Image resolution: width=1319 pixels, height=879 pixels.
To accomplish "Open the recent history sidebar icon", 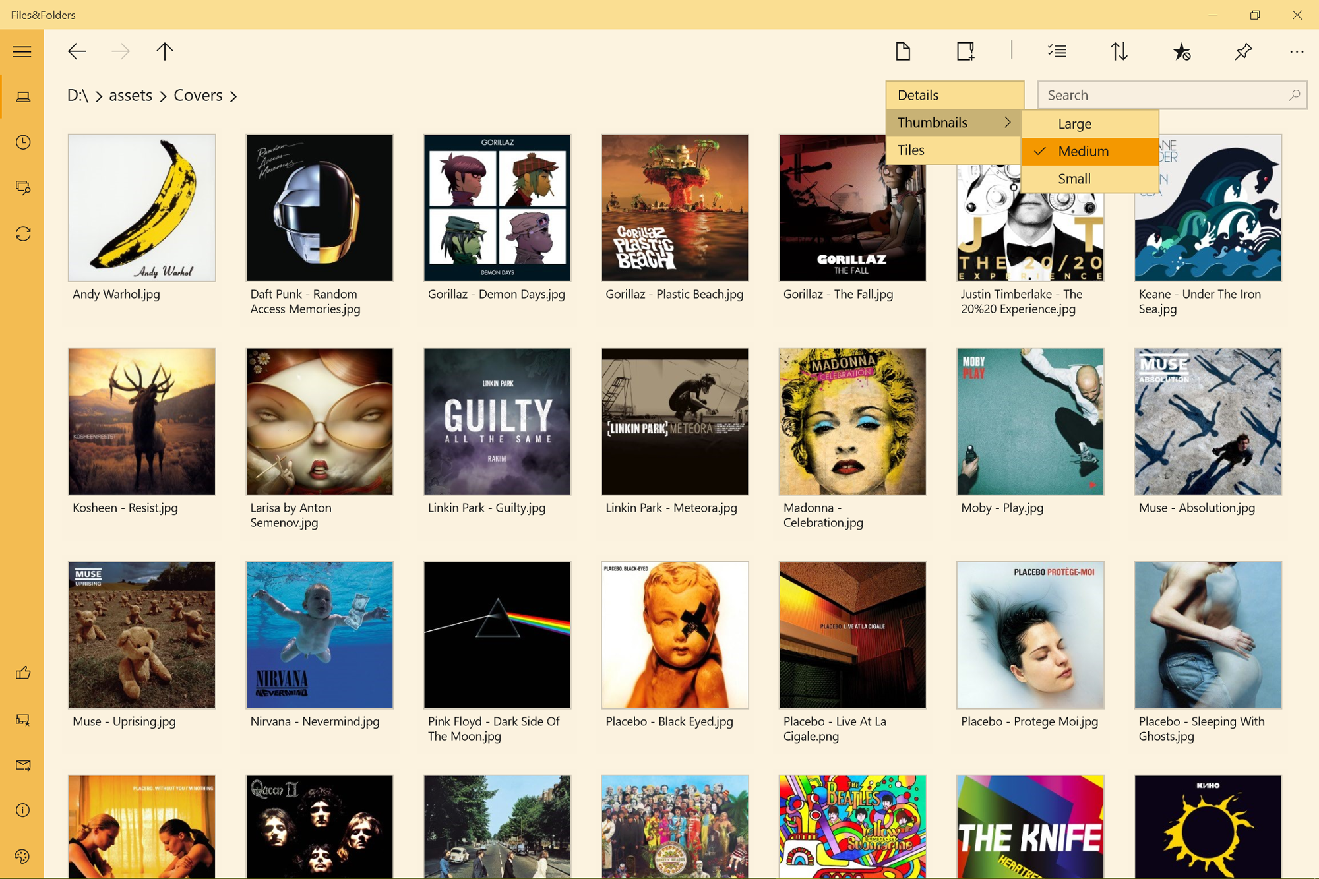I will coord(23,142).
